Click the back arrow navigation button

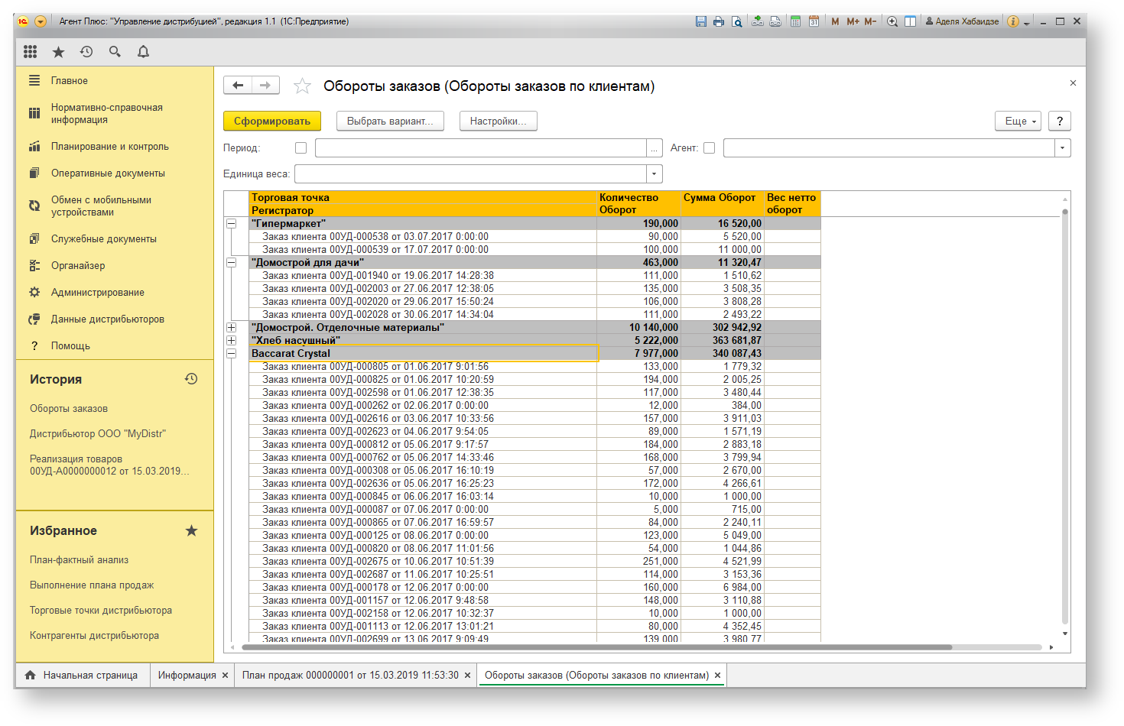coord(238,85)
